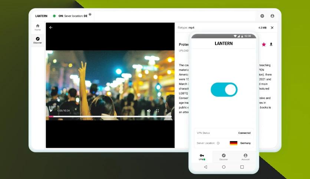Mute the video volume

coord(149,111)
